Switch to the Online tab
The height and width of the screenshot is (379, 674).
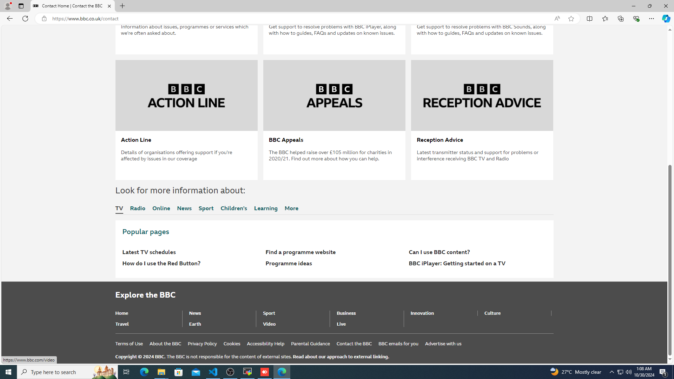161,208
